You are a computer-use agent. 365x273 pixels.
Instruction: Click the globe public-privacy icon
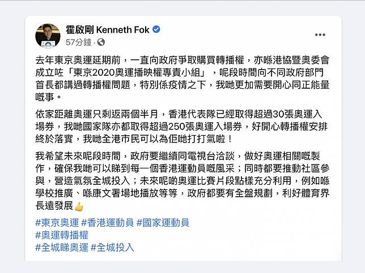(x=101, y=42)
